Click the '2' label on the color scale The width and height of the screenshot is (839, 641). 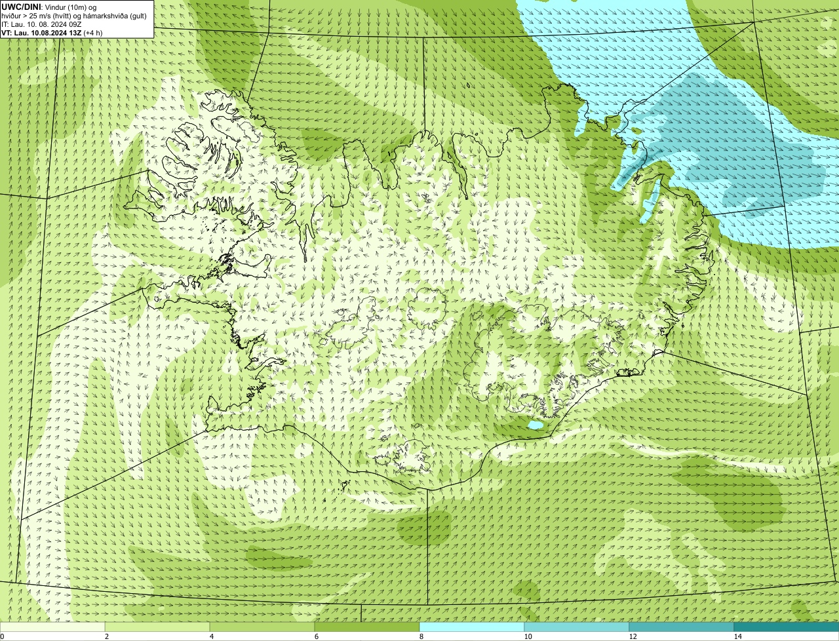coord(106,636)
